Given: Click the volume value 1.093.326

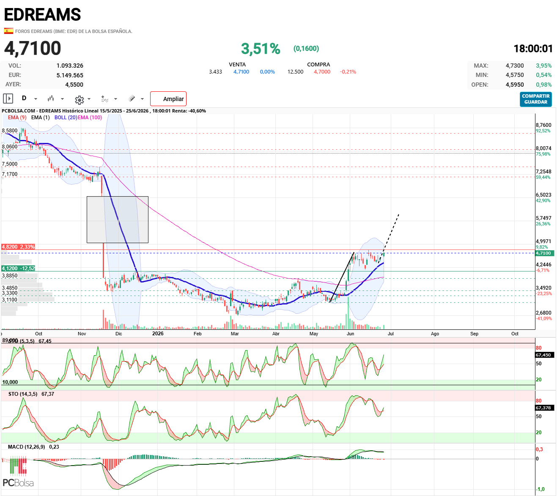Looking at the screenshot, I should (70, 66).
